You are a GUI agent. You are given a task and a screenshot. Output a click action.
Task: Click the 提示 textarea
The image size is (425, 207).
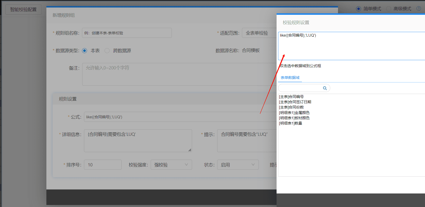[247, 141]
